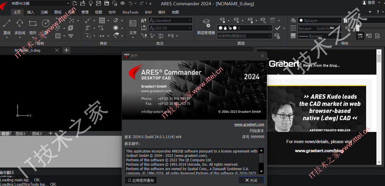Viewport: 385px width, 186px height.
Task: Open the 未保存的图层状态 layer state dropdown
Action: 244,36
